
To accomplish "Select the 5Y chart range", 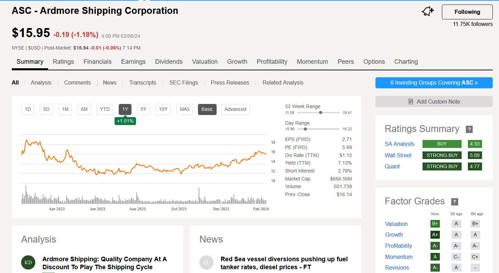I will 144,109.
